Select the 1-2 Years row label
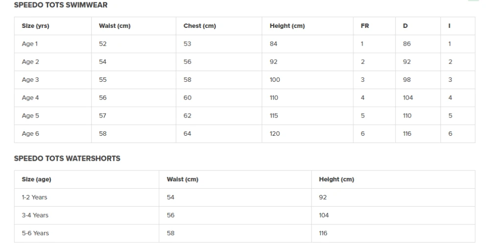This screenshot has height=245, width=490. 34,197
